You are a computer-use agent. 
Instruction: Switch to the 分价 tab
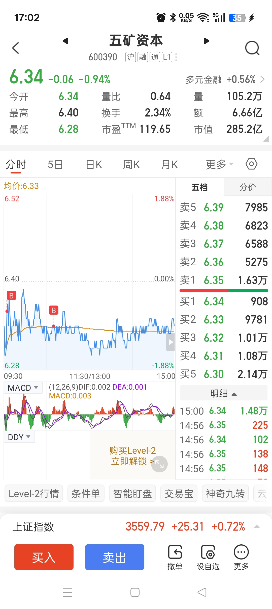pos(248,187)
